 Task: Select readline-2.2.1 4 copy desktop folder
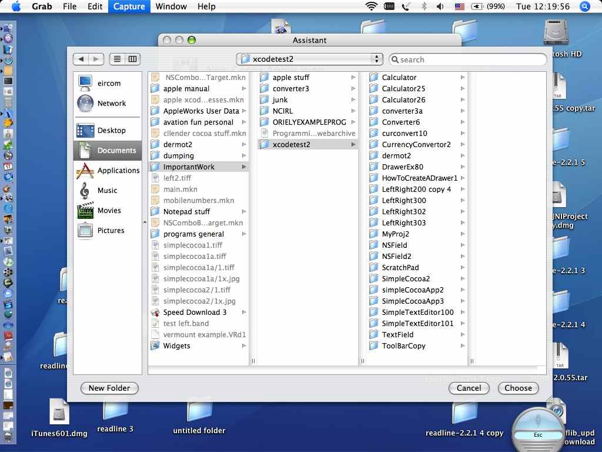pos(464,420)
